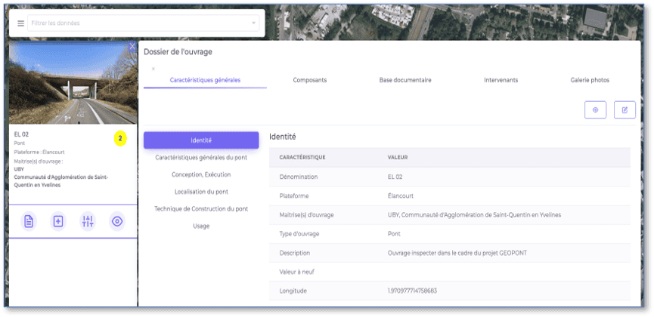Screen dimensions: 654x317
Task: Click the edit pencil button
Action: tap(625, 110)
